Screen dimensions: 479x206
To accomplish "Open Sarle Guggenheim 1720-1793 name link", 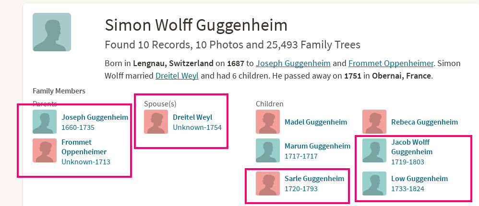I will pos(314,179).
